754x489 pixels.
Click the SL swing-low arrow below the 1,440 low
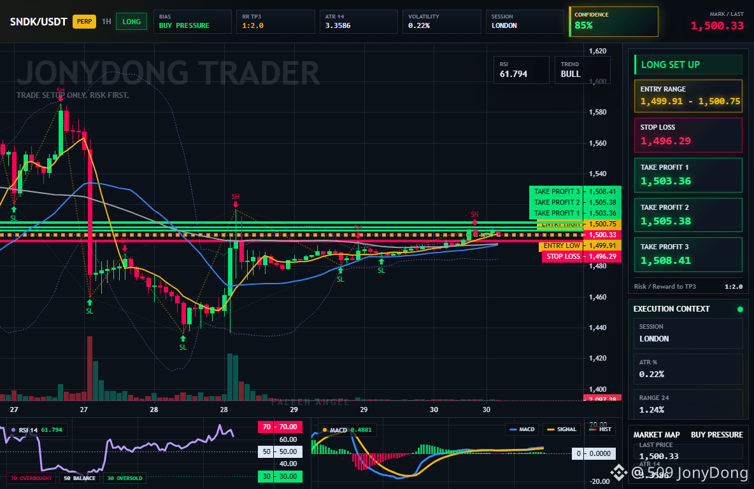(183, 339)
